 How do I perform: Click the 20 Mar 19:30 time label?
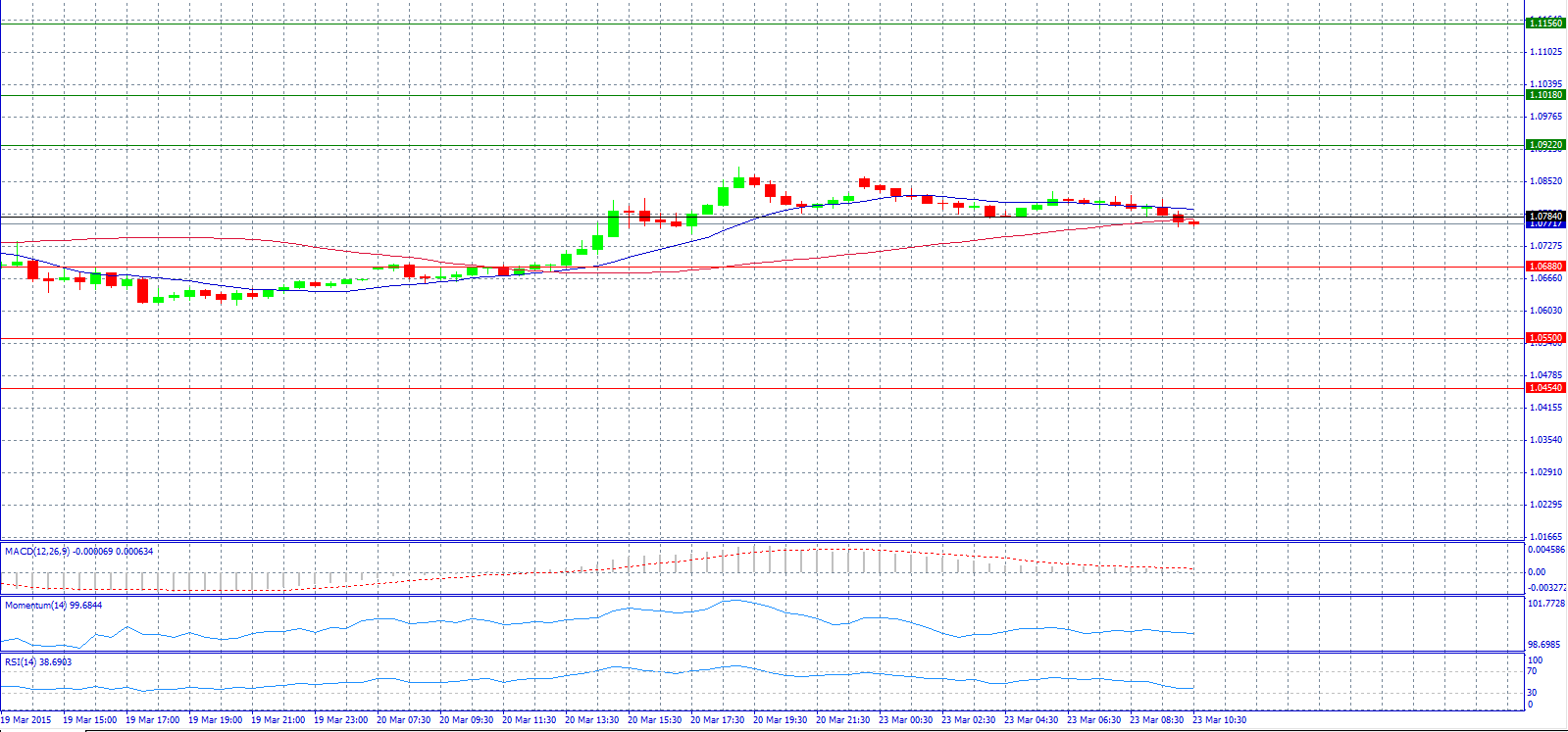pyautogui.click(x=781, y=720)
